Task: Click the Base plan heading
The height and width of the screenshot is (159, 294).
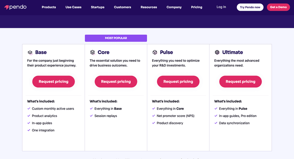Action: (41, 52)
